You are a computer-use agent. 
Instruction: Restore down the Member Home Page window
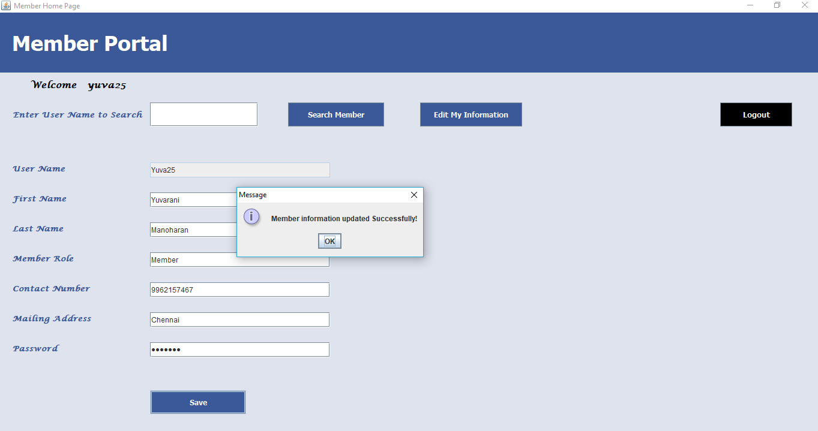[777, 5]
